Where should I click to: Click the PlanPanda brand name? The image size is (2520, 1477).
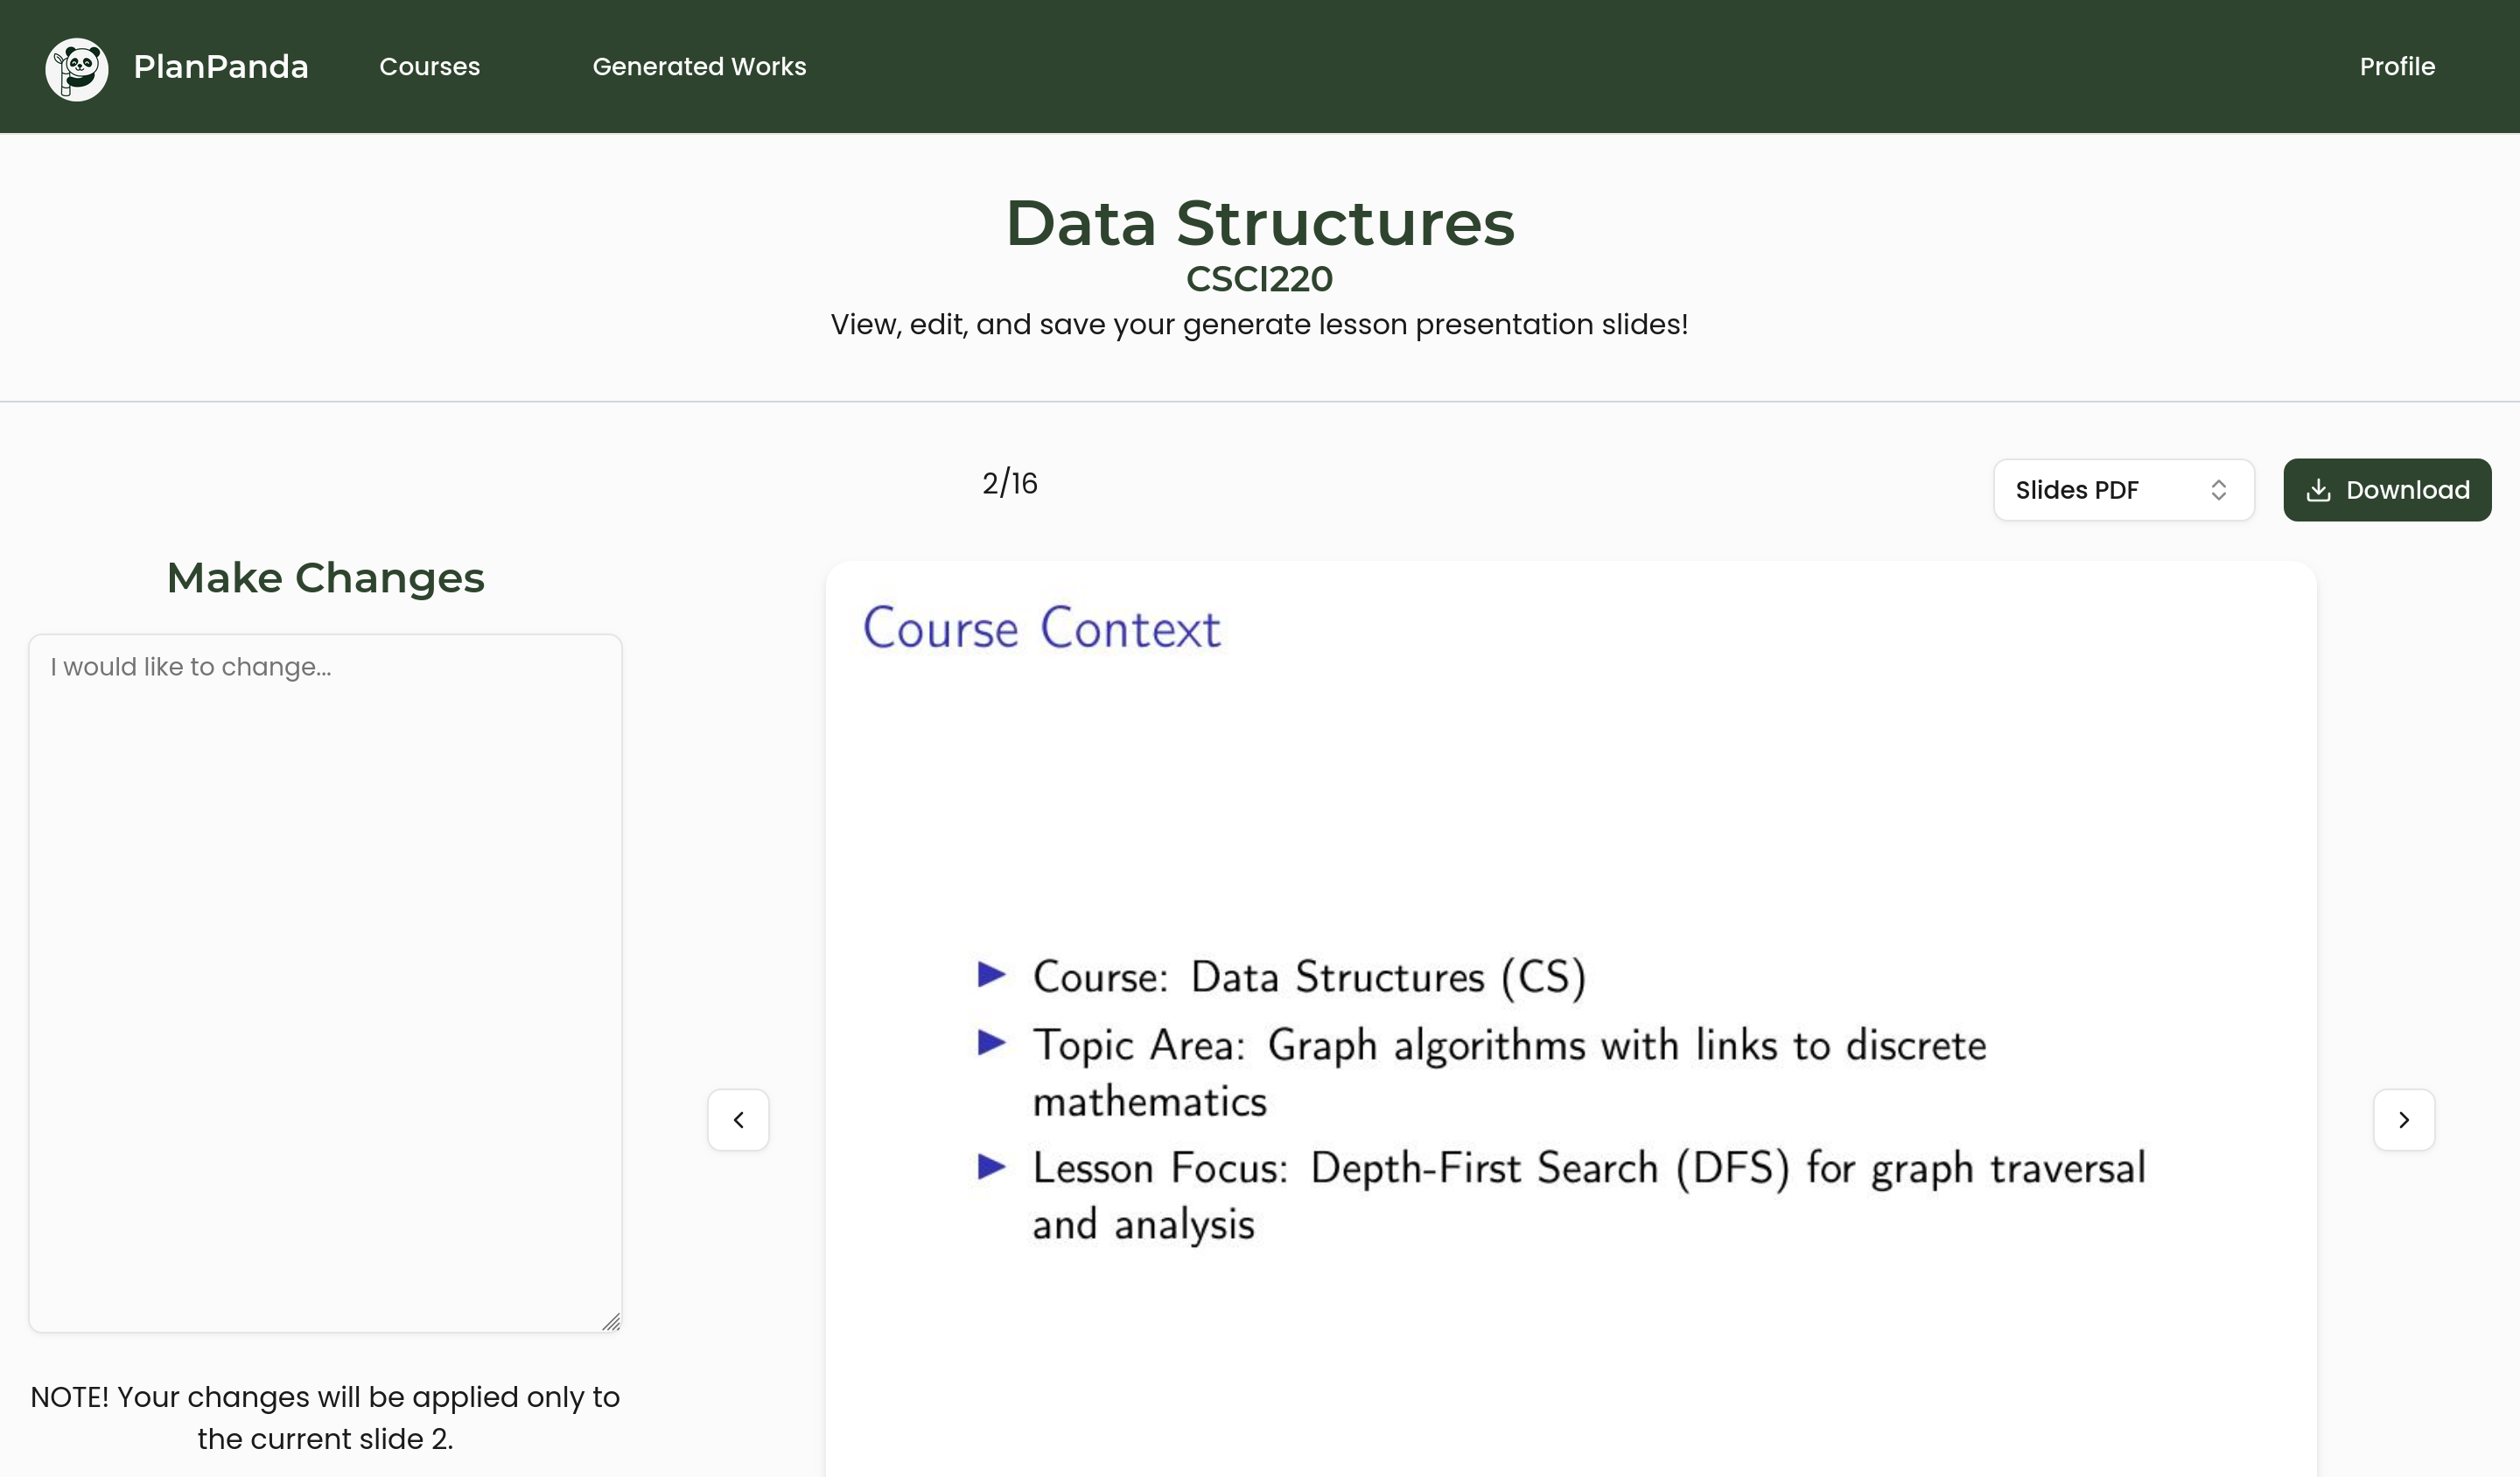coord(221,67)
